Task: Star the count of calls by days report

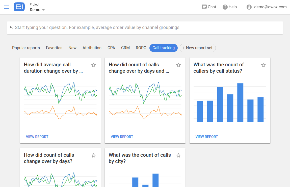Action: tap(94, 155)
